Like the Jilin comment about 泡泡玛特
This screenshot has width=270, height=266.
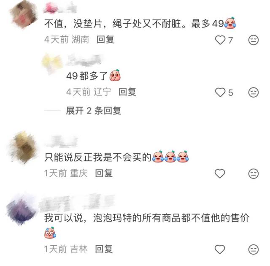(220, 250)
